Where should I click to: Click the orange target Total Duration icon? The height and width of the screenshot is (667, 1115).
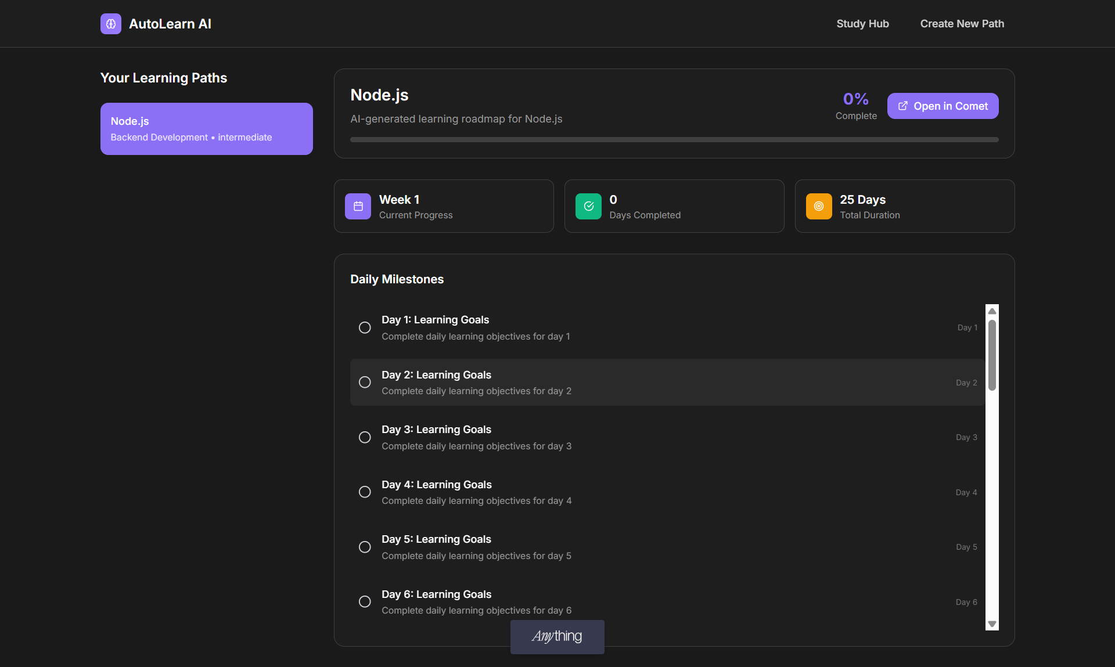point(819,206)
